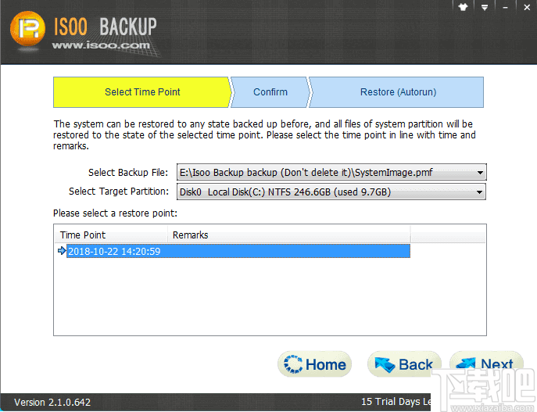The height and width of the screenshot is (412, 537).
Task: Open the Select Target Partition dropdown arrow
Action: click(x=480, y=192)
